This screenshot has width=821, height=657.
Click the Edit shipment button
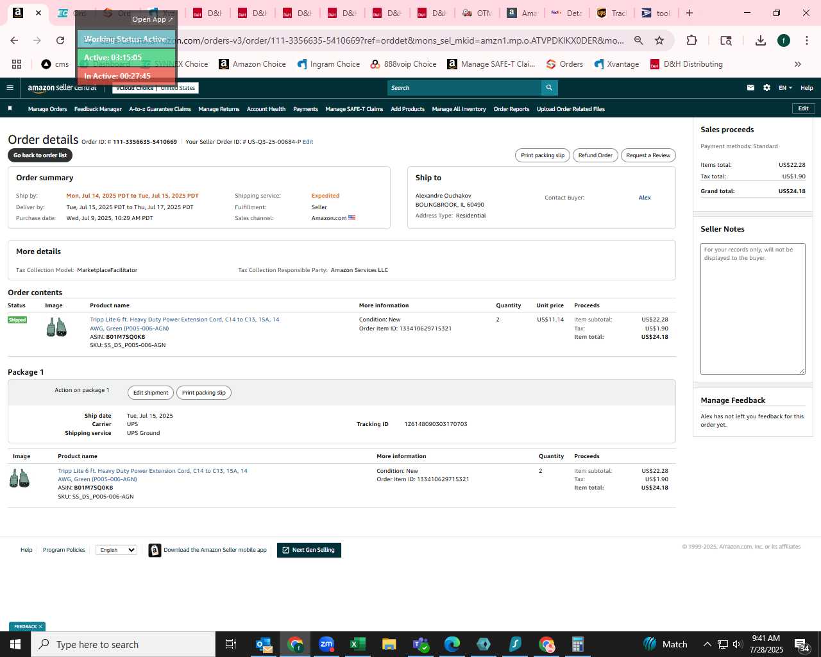point(151,393)
